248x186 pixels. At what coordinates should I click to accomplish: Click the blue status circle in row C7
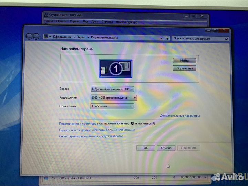46,178
